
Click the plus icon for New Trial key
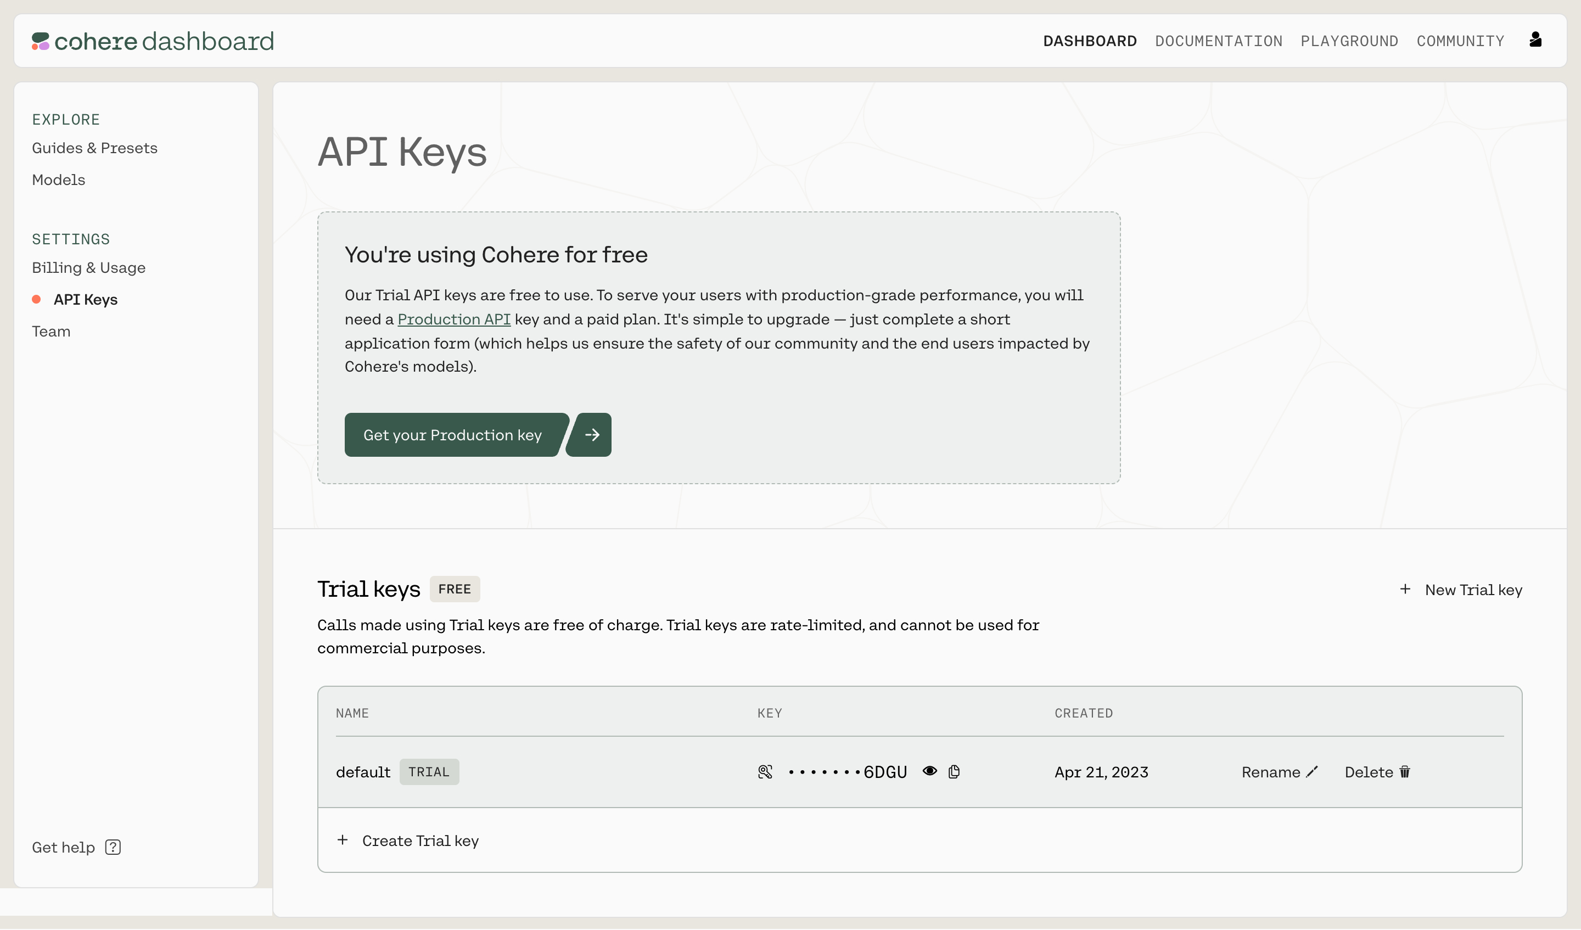coord(1405,589)
